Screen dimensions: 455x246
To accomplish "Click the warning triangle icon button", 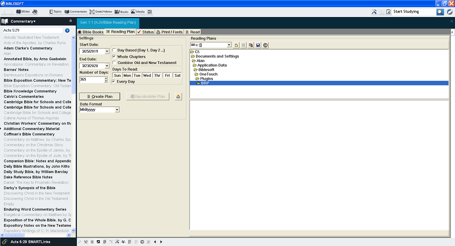I will point(178,97).
